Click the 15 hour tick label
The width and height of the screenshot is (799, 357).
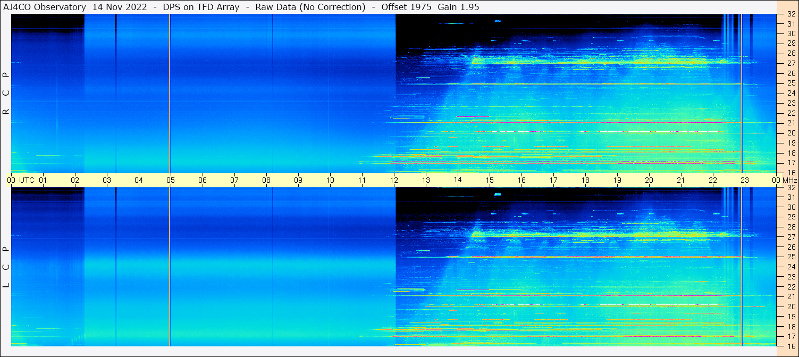(x=490, y=180)
